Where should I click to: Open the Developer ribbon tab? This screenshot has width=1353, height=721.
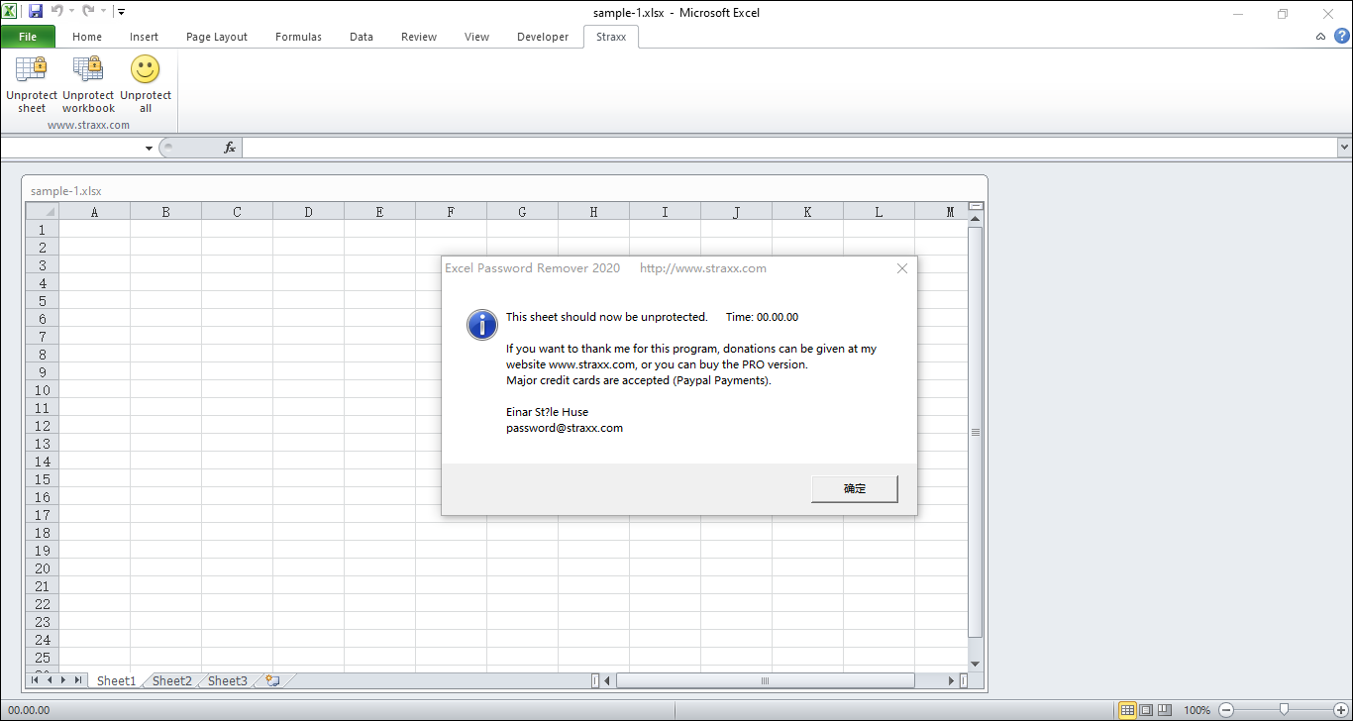[x=543, y=37]
